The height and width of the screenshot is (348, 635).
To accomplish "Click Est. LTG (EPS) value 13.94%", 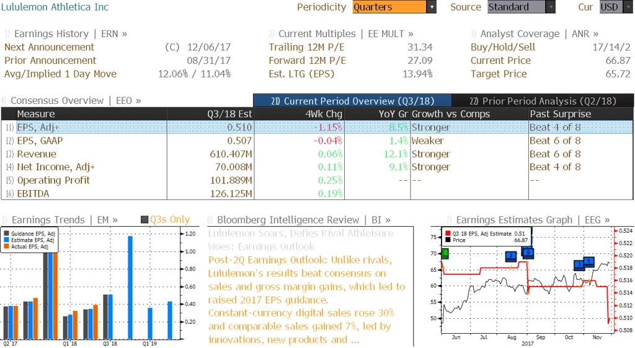I will [x=417, y=74].
